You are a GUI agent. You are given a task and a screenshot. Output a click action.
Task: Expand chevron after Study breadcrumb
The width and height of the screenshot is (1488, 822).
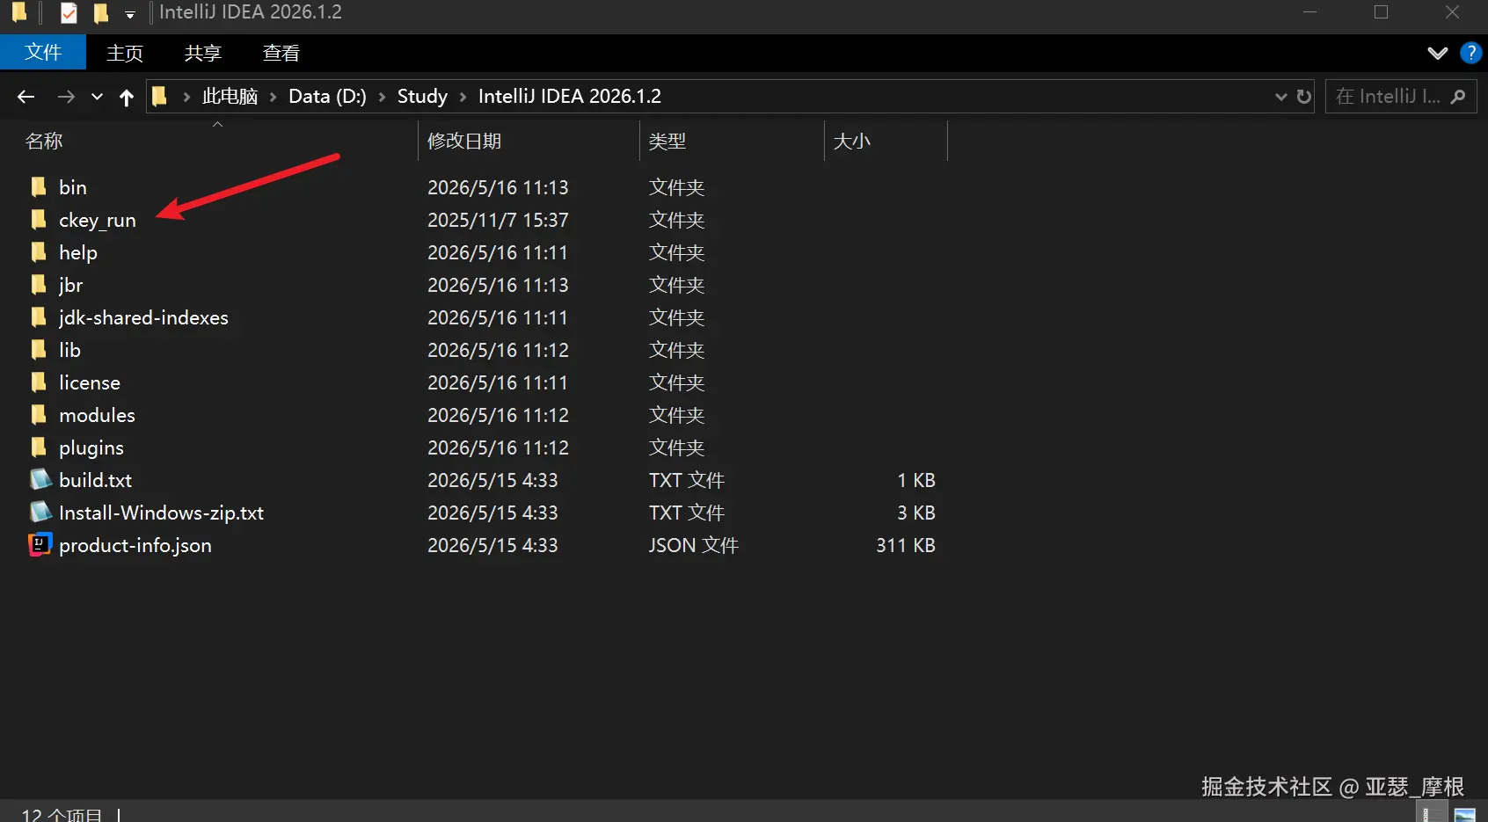pos(463,97)
